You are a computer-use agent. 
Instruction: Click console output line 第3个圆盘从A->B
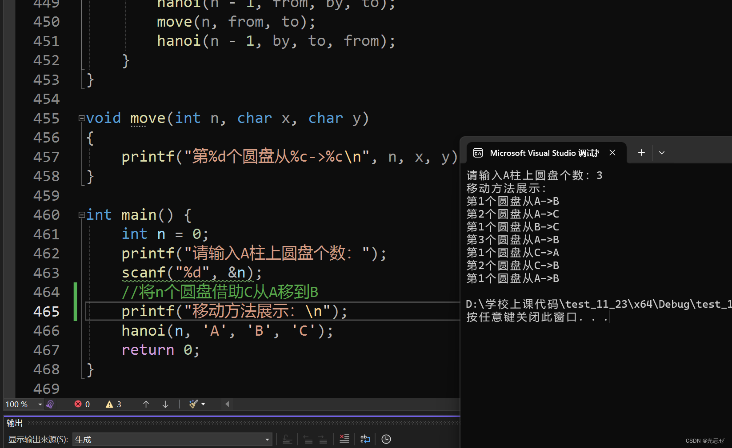tap(513, 240)
